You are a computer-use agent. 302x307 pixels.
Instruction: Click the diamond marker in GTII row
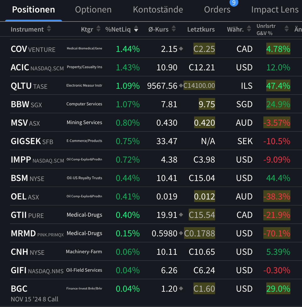(x=181, y=215)
